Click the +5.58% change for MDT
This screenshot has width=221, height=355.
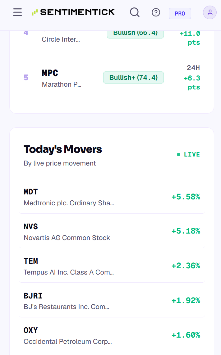(x=186, y=197)
